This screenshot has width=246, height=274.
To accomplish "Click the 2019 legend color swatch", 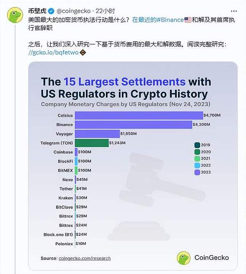I will [x=197, y=145].
